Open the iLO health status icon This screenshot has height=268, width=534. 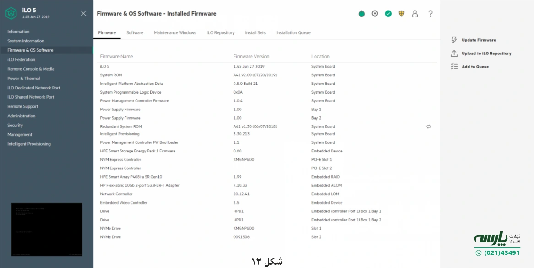[x=361, y=13]
